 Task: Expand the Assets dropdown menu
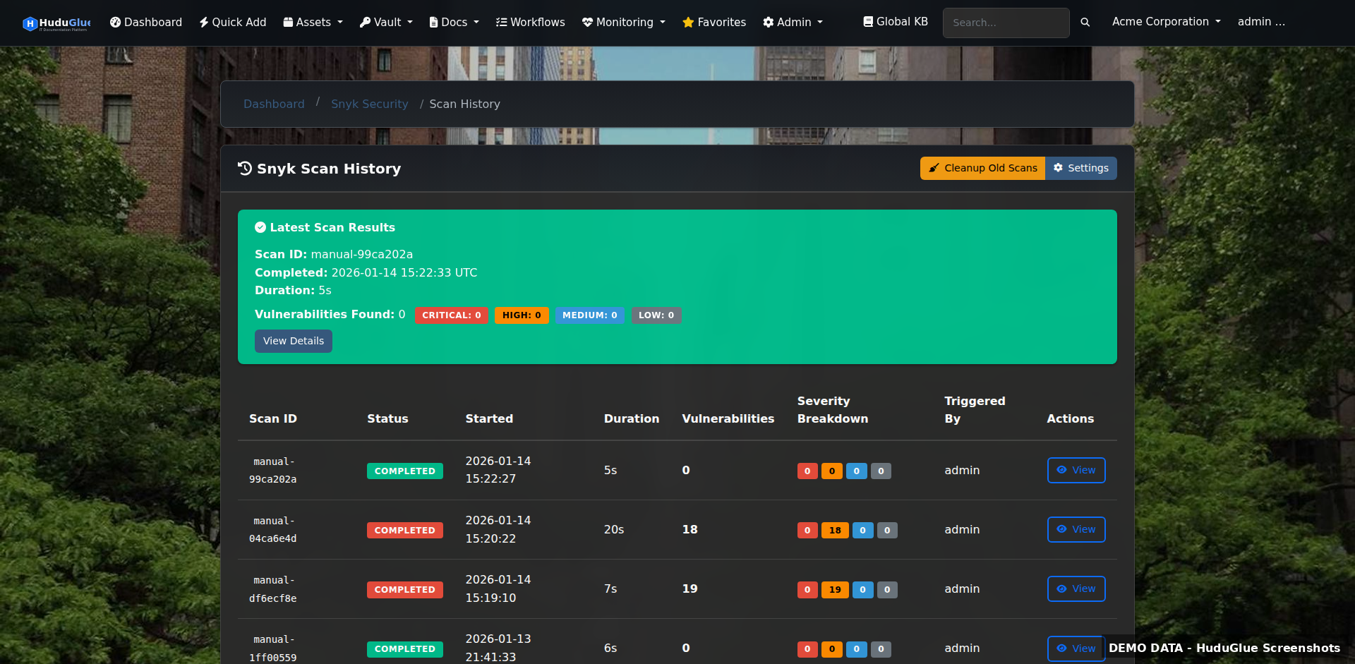coord(313,23)
